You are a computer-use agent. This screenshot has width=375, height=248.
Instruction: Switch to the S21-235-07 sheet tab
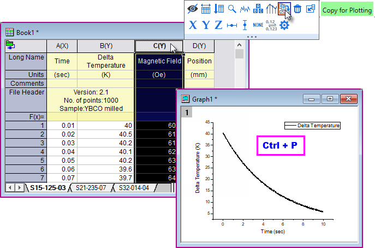pyautogui.click(x=91, y=188)
